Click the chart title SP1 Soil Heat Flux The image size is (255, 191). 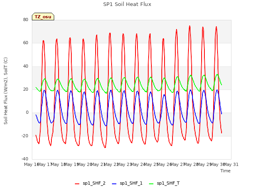127,4
